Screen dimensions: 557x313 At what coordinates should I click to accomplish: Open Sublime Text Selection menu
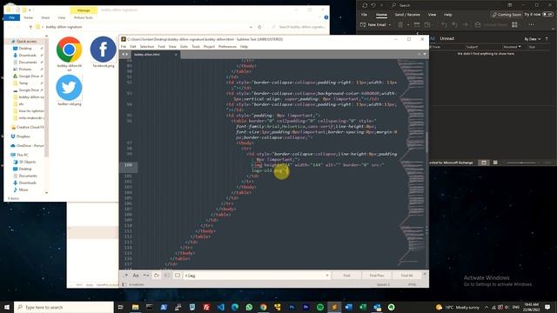tap(147, 46)
